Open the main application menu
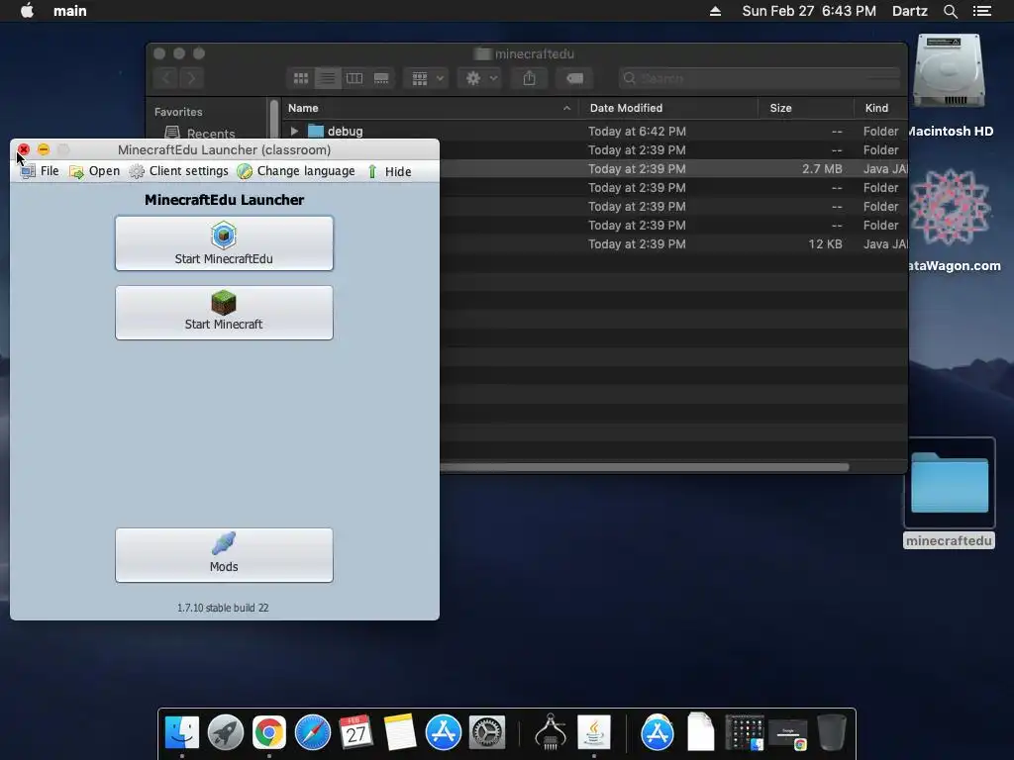 (70, 11)
